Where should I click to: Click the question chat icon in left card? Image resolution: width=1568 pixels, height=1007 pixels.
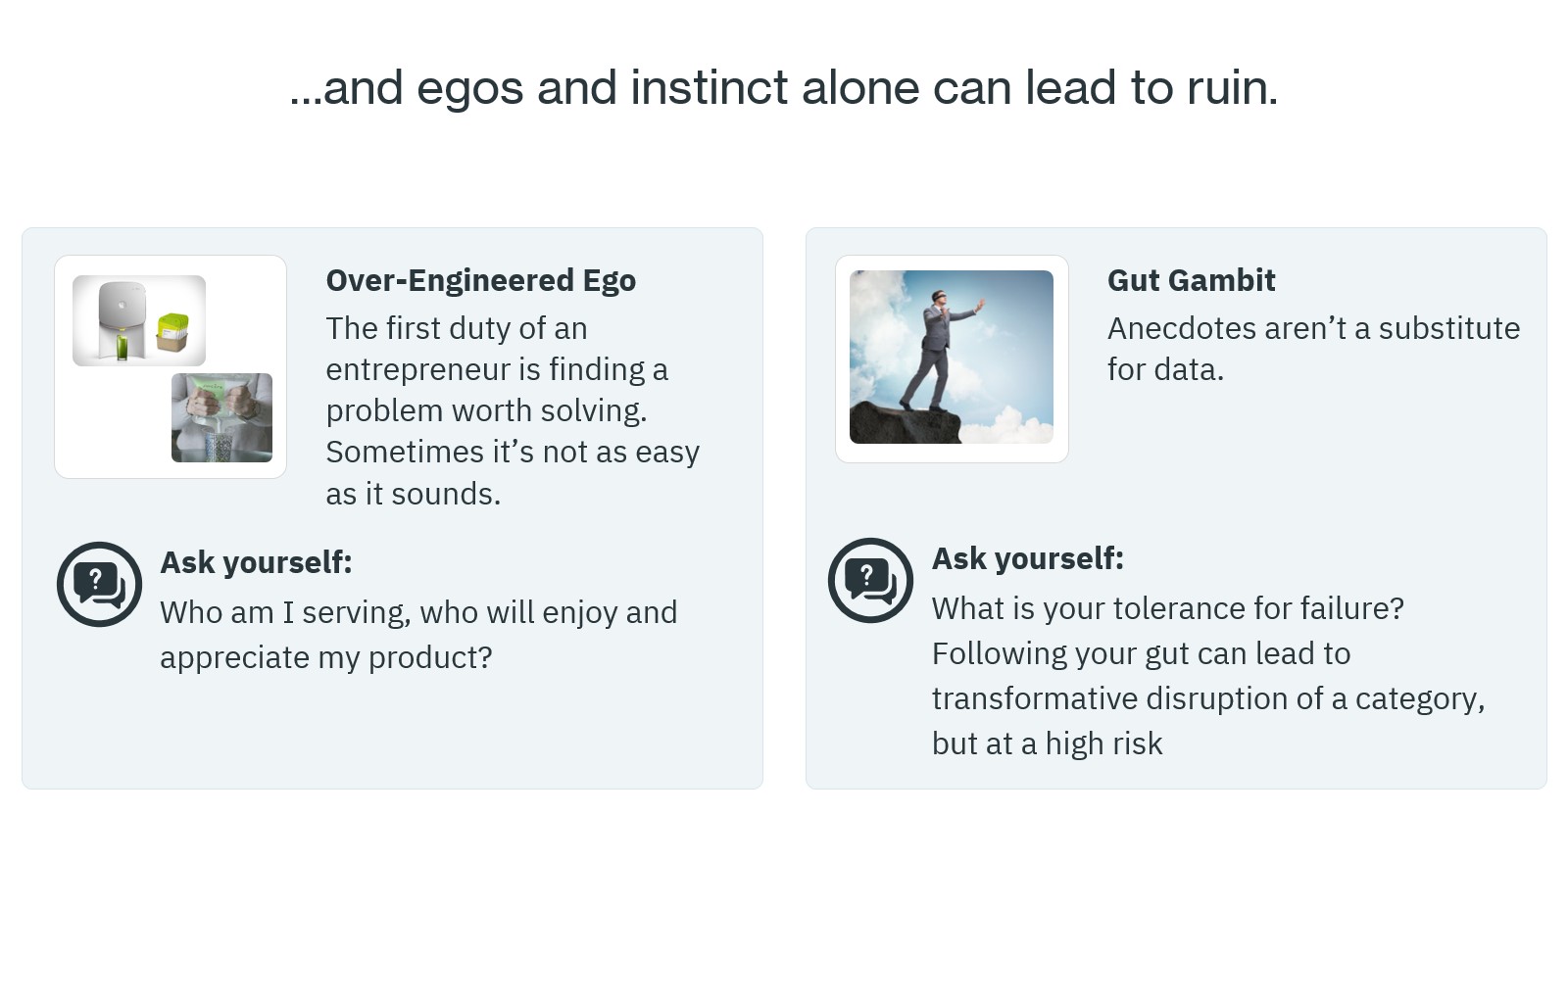[99, 584]
